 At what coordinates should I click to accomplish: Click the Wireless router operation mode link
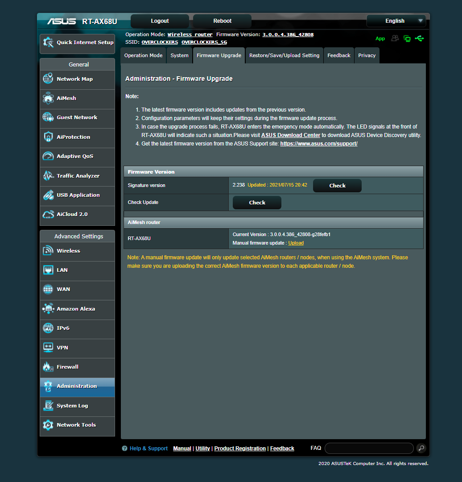click(190, 34)
